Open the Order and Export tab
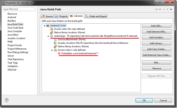 pyautogui.click(x=96, y=16)
